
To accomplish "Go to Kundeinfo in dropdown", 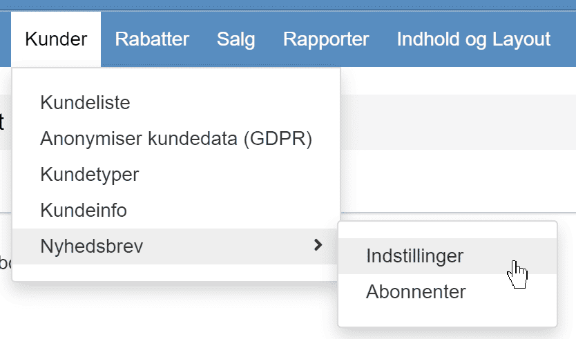I will [175, 211].
